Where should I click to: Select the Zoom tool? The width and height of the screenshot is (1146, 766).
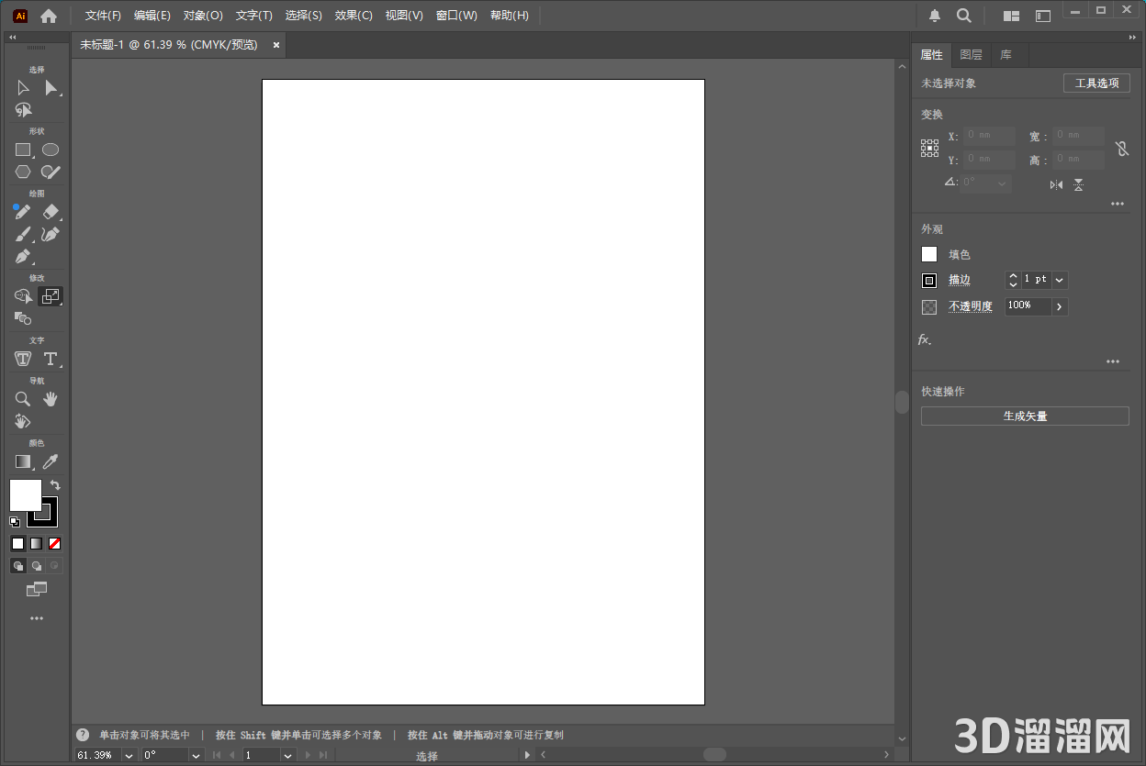coord(22,398)
